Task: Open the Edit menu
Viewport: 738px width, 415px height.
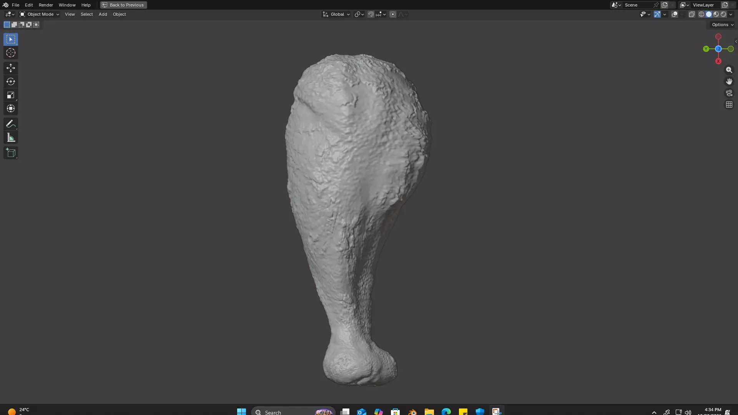Action: click(x=29, y=5)
